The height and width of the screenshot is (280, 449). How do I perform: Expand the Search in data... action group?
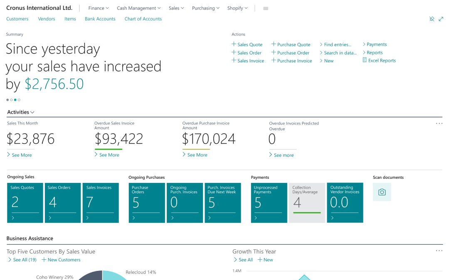click(x=338, y=53)
